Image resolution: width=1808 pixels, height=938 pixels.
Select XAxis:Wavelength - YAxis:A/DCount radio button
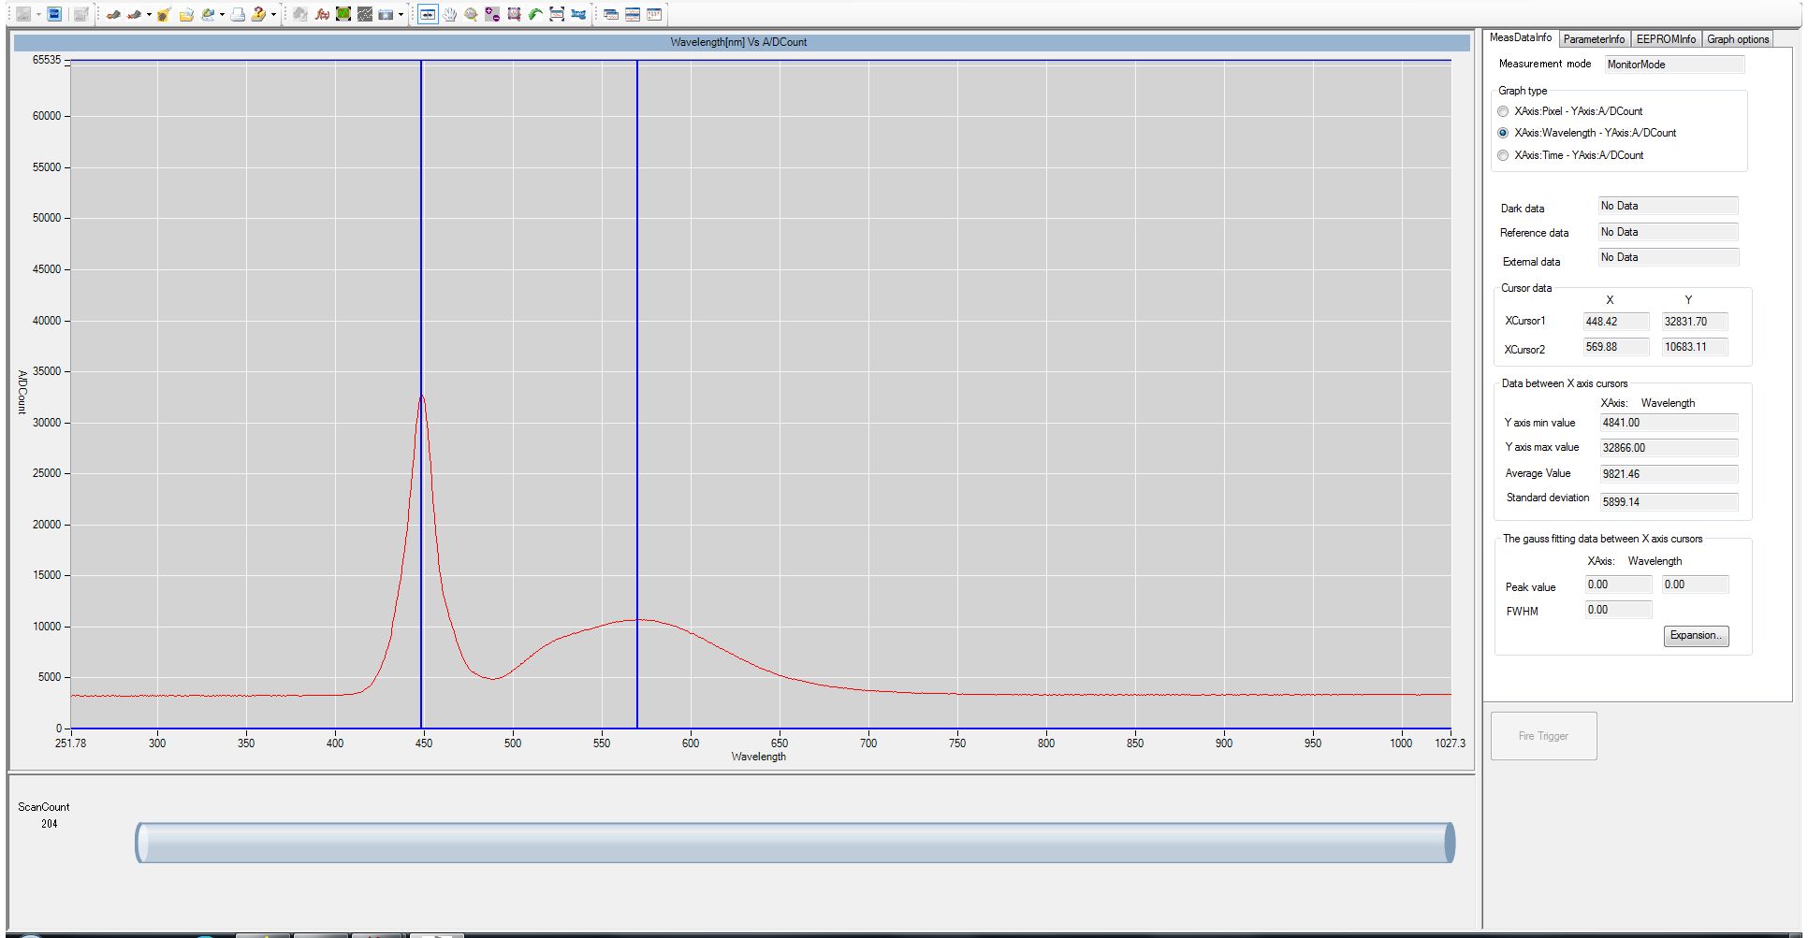1503,133
